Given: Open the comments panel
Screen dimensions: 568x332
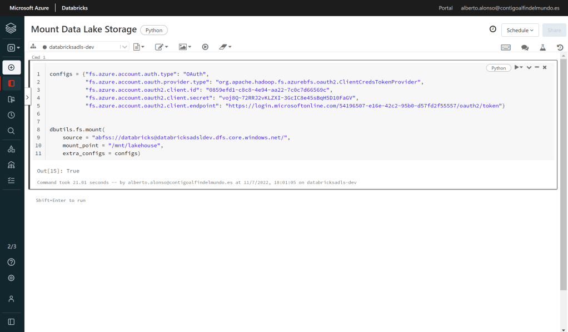Looking at the screenshot, I should (525, 47).
